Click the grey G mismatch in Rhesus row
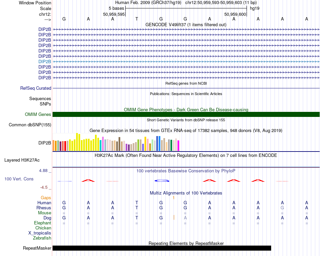The height and width of the screenshot is (256, 320). point(282,208)
